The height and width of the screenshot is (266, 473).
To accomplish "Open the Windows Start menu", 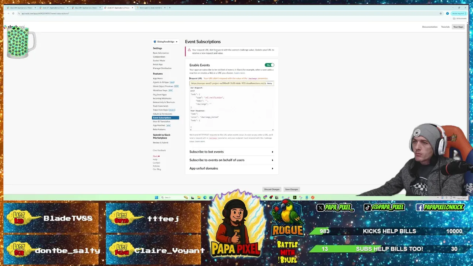I will [x=156, y=198].
